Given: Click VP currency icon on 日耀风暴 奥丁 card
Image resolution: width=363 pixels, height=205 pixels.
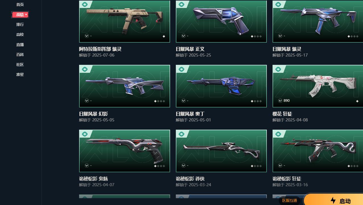Looking at the screenshot, I should 183,101.
